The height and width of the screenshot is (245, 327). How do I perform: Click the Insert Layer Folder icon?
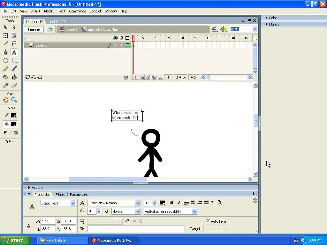coord(40,77)
